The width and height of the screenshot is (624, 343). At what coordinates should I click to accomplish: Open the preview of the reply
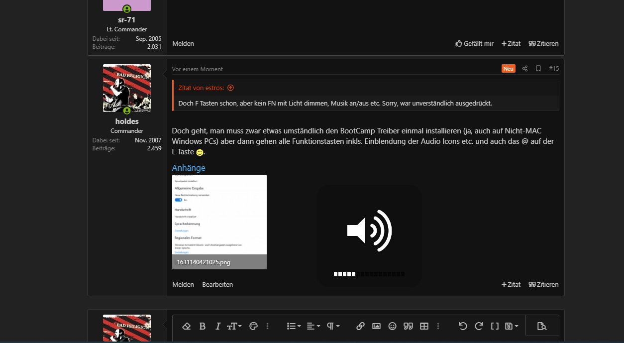pyautogui.click(x=542, y=326)
